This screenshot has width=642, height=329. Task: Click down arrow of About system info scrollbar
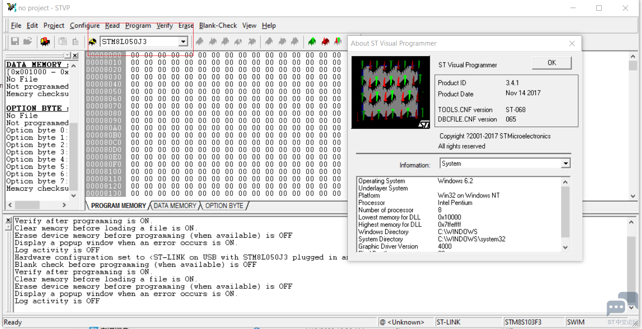[x=565, y=247]
